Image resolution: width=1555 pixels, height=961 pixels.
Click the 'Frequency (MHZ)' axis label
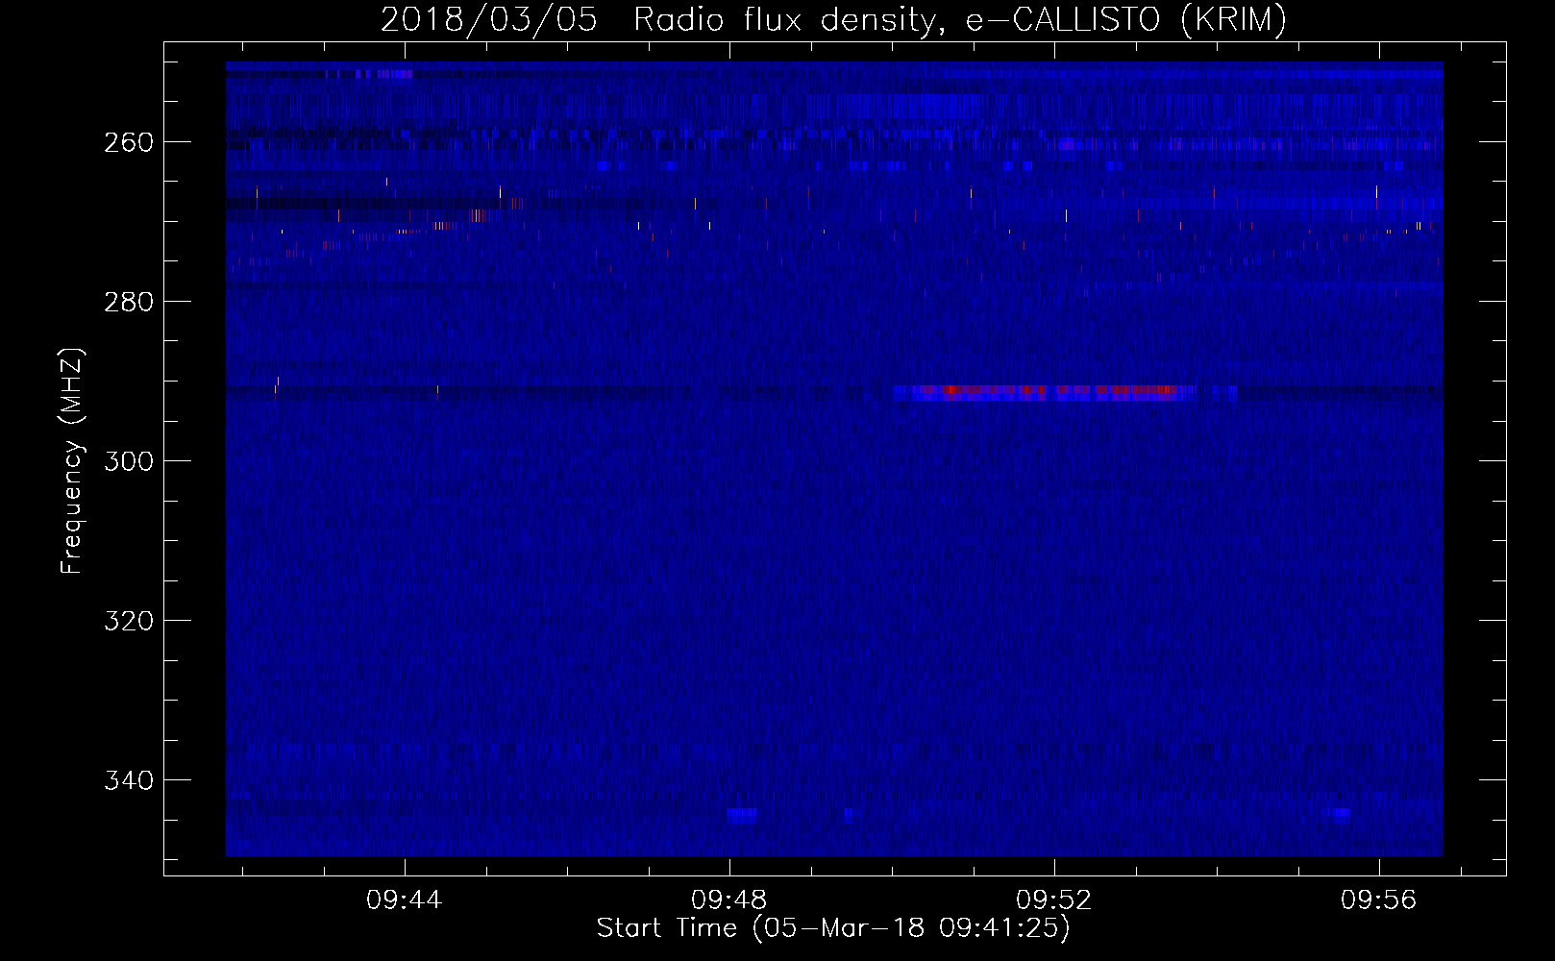coord(72,460)
